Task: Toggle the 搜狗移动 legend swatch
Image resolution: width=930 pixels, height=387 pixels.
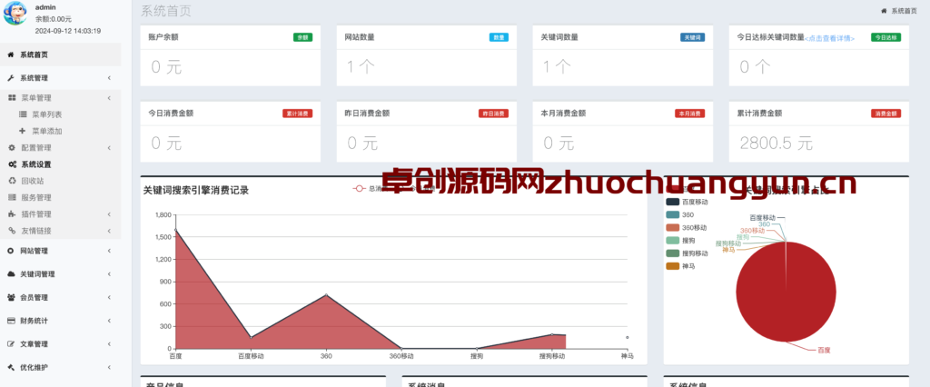Action: click(x=673, y=253)
